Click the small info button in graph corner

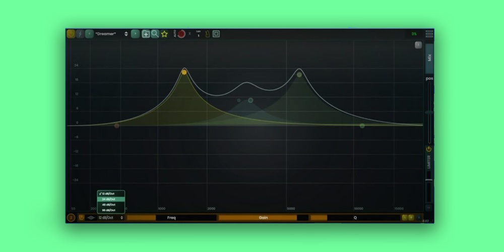(418, 45)
